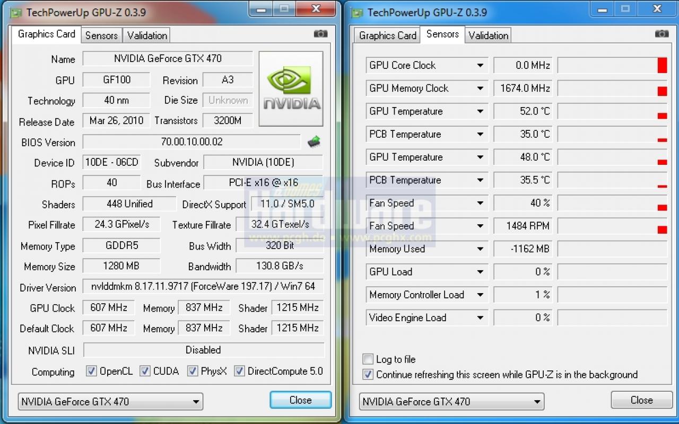Click the Revision field showing A3
The width and height of the screenshot is (679, 424).
[x=228, y=79]
